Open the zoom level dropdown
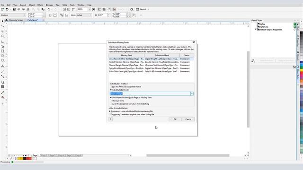303x170 pixels. click(x=89, y=9)
